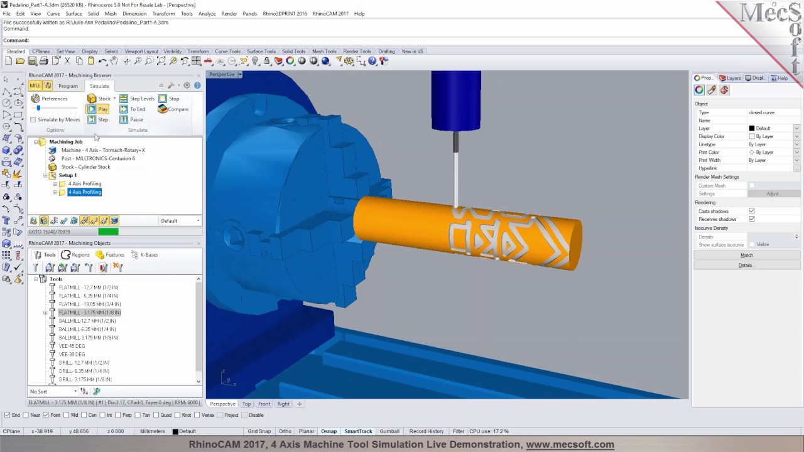The width and height of the screenshot is (804, 452).
Task: Toggle the Receives shadows checkbox
Action: [752, 219]
